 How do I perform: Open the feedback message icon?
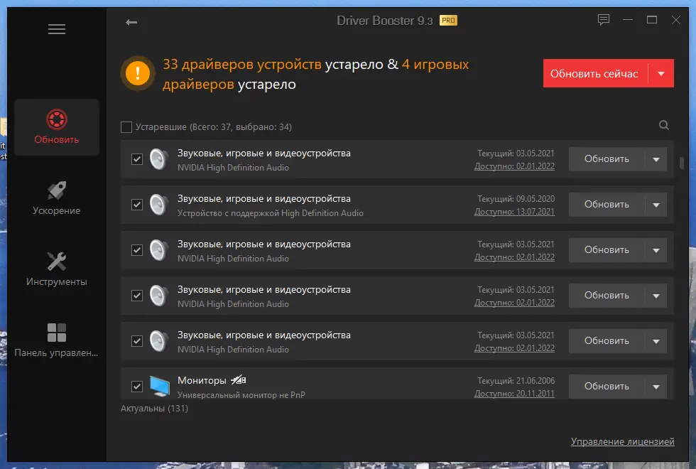(x=604, y=20)
